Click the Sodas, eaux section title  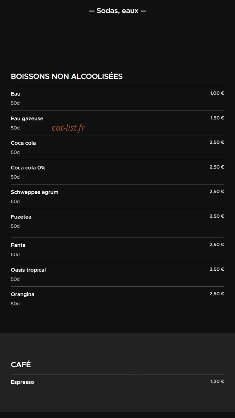pos(117,11)
